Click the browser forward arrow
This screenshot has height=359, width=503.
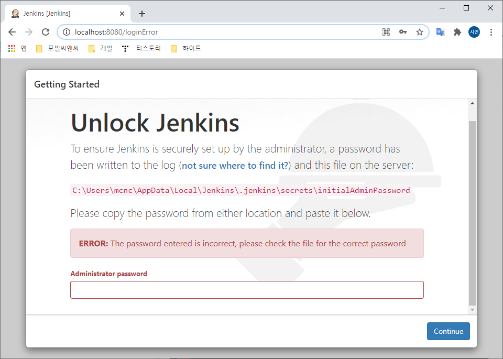pyautogui.click(x=29, y=32)
